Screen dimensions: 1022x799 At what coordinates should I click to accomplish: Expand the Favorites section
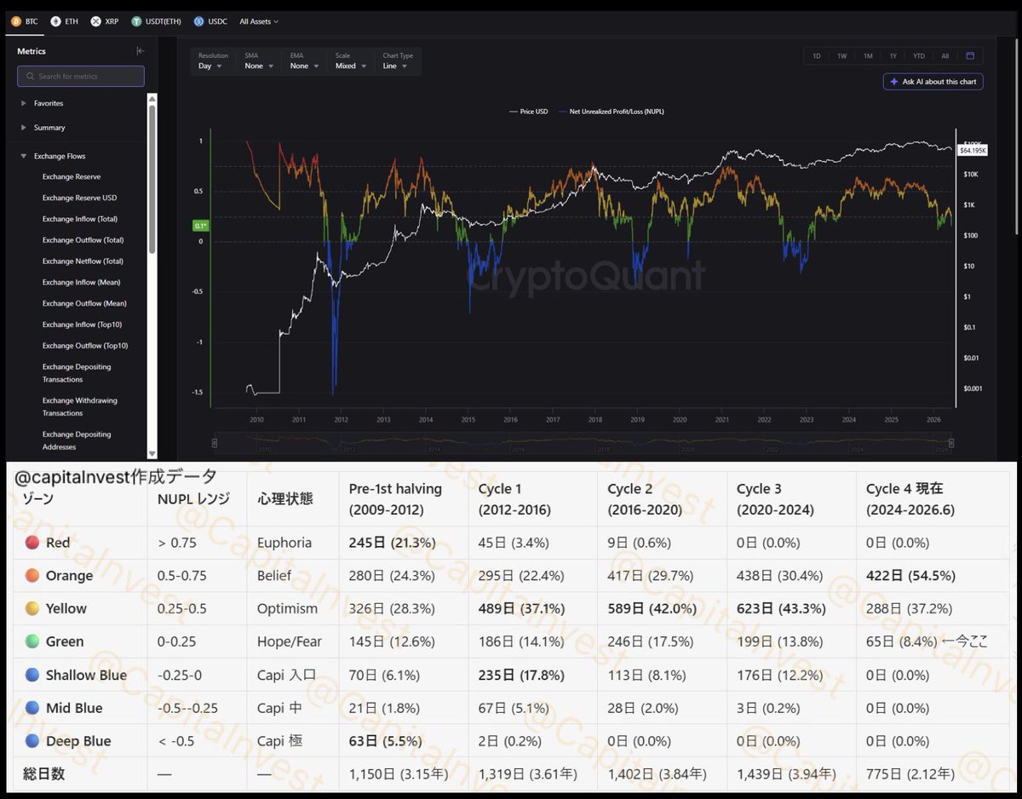(x=49, y=103)
